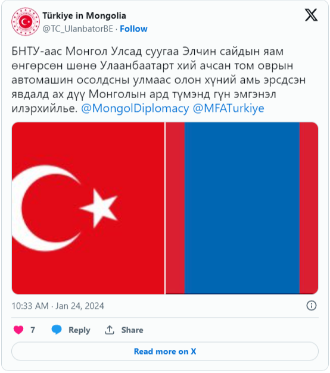Screen dimensions: 330x373
Task: Follow the @TC_UlanbatorBE account
Action: [133, 29]
